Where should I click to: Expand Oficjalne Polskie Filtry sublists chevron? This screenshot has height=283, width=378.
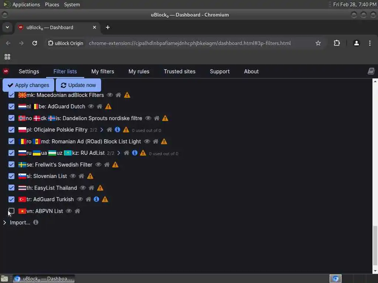pos(102,130)
